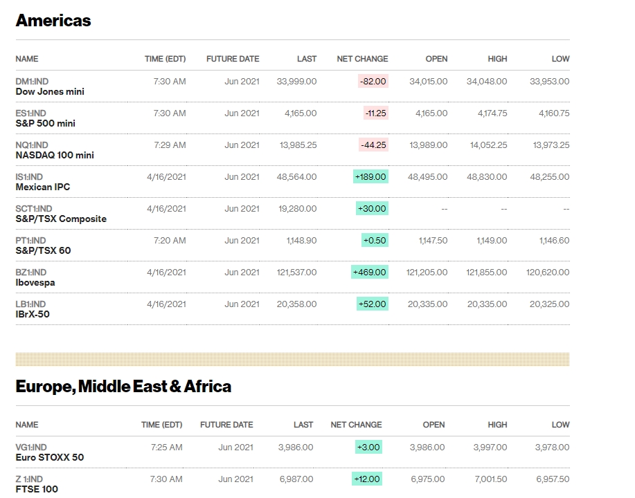Click the Mexican IPC +189.00 change badge

(370, 177)
